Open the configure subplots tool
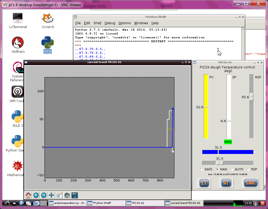This screenshot has height=209, width=268. point(67,195)
